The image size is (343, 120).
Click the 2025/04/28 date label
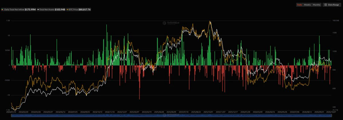(159, 112)
